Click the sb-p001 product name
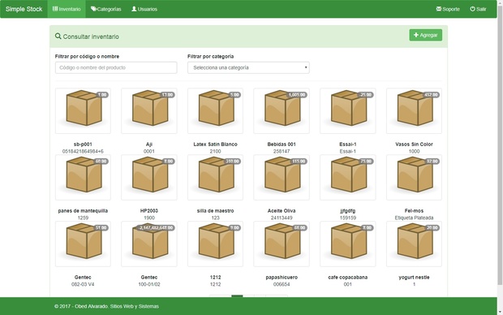The image size is (503, 315). point(83,145)
